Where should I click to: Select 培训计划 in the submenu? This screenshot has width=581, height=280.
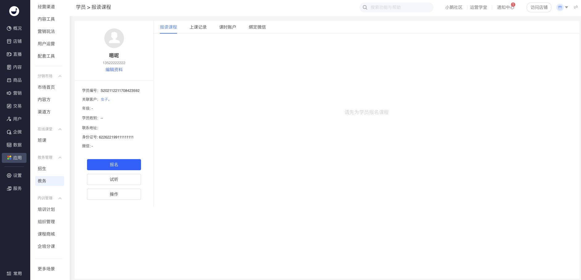(x=46, y=209)
